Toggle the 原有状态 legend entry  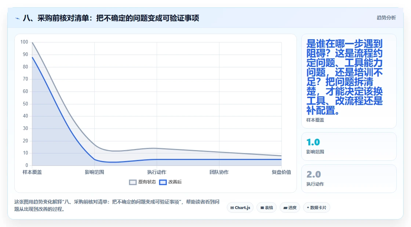click(143, 182)
